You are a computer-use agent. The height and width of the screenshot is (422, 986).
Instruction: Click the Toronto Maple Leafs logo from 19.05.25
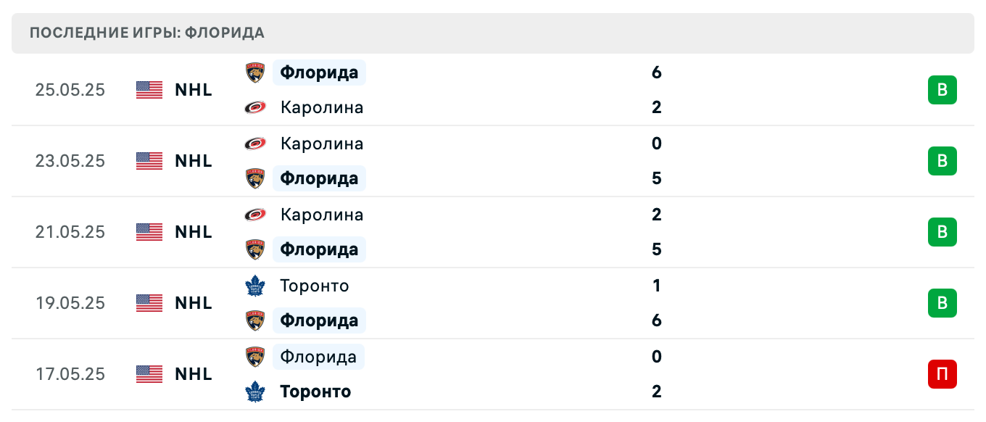[x=255, y=286]
